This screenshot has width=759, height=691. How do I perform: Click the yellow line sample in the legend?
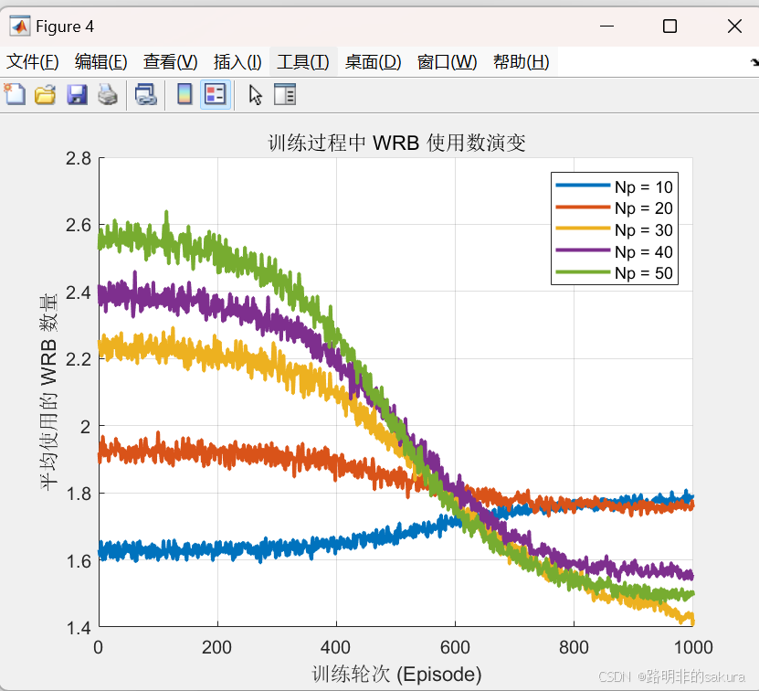583,229
